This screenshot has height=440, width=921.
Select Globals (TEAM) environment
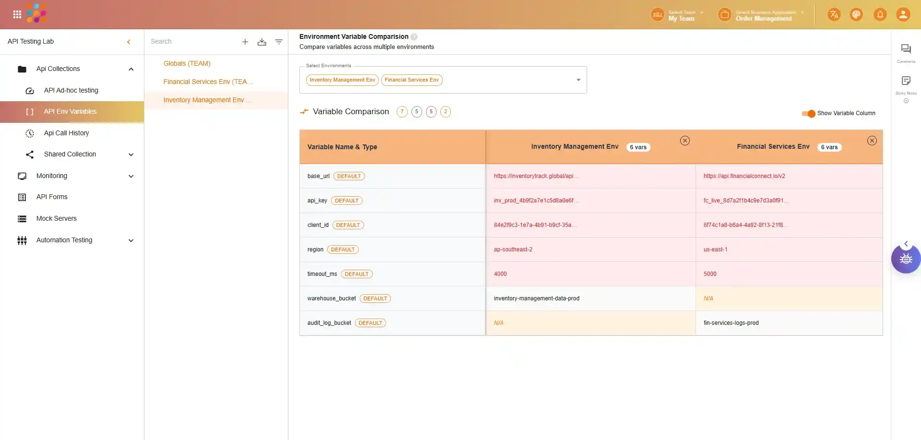coord(187,63)
